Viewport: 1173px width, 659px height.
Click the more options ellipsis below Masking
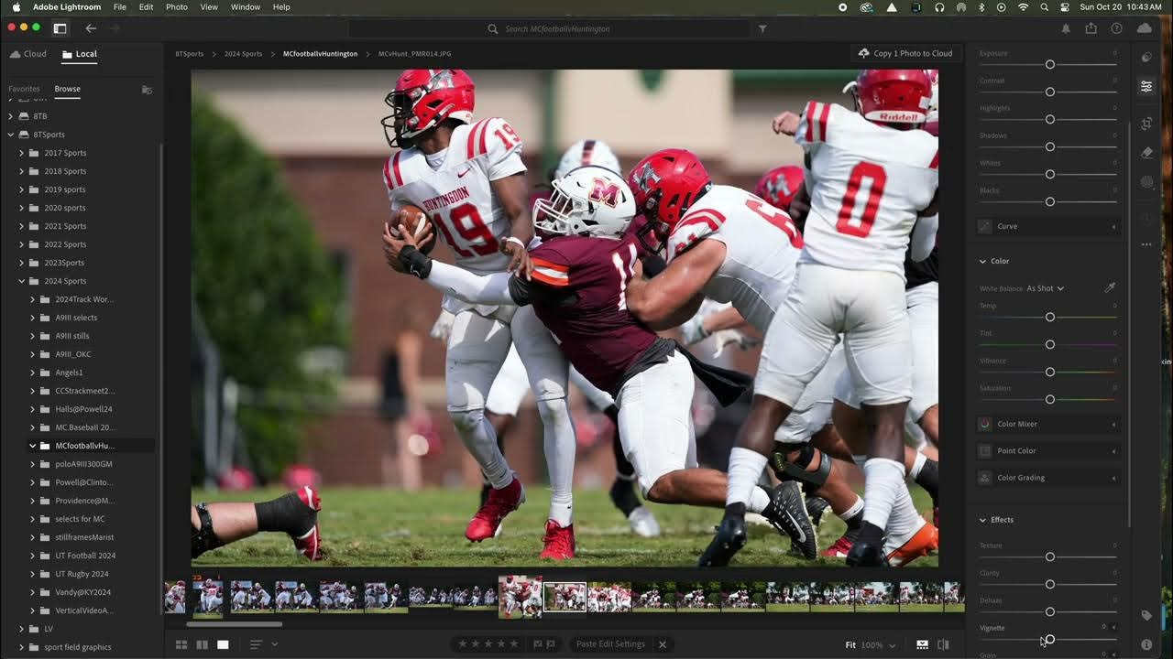point(1146,244)
